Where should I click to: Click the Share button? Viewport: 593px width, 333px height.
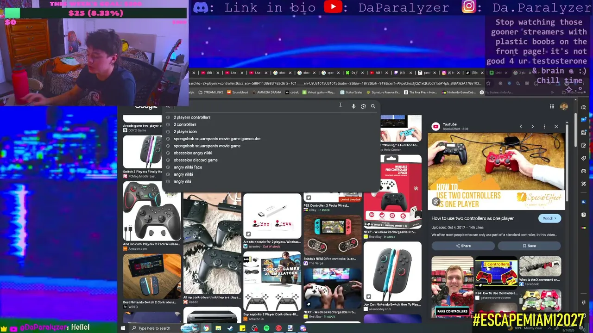(463, 246)
